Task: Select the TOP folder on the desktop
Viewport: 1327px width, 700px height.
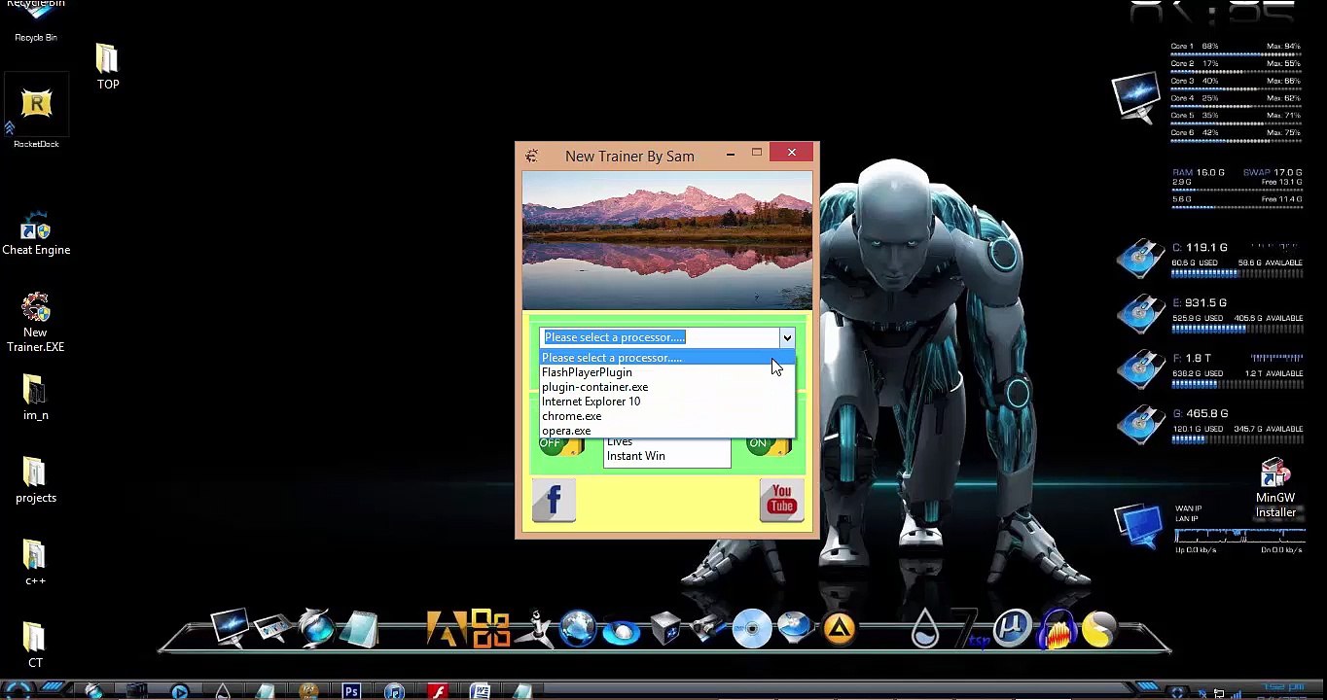Action: (x=108, y=67)
